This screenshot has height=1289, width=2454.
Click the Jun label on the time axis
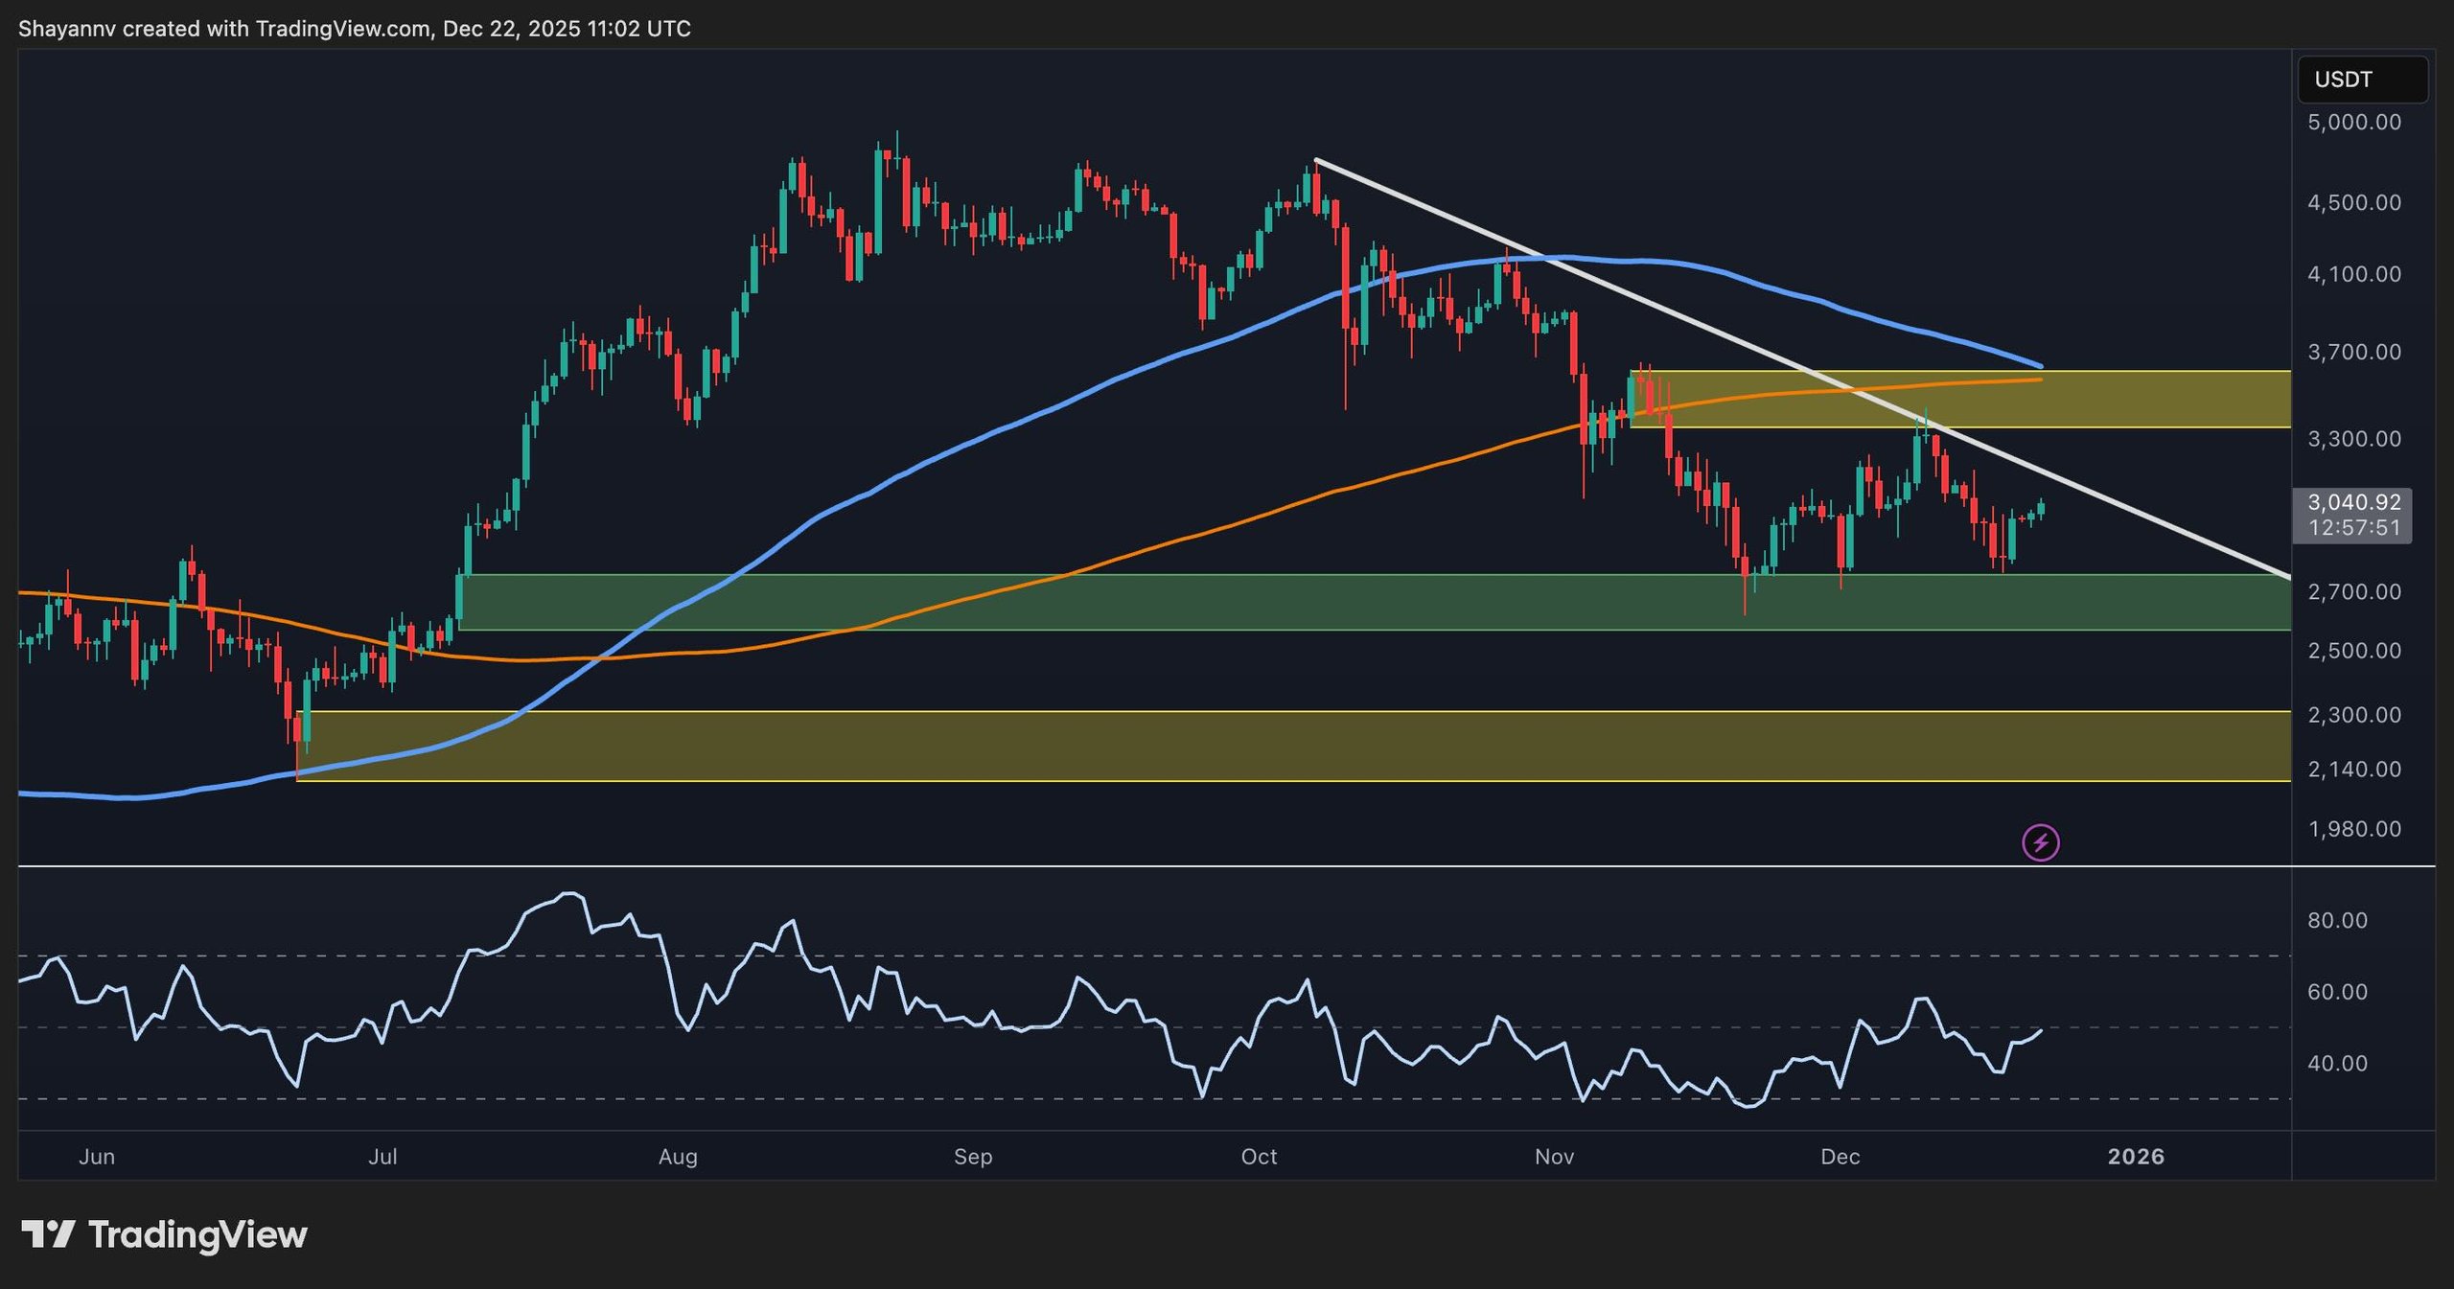coord(96,1157)
